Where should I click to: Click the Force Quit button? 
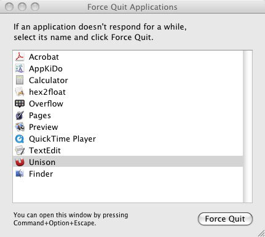[225, 219]
